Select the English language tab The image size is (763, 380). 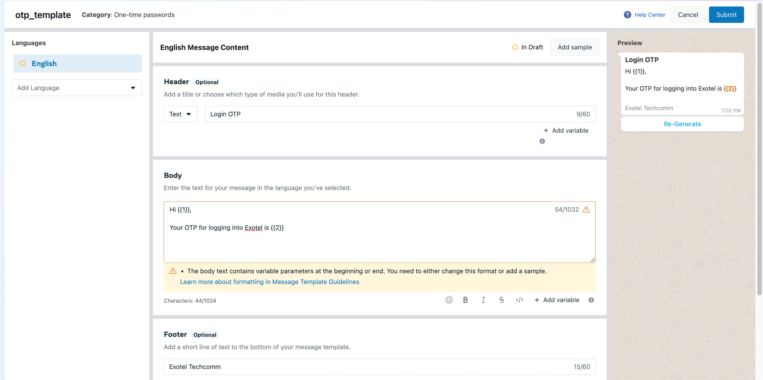point(77,63)
